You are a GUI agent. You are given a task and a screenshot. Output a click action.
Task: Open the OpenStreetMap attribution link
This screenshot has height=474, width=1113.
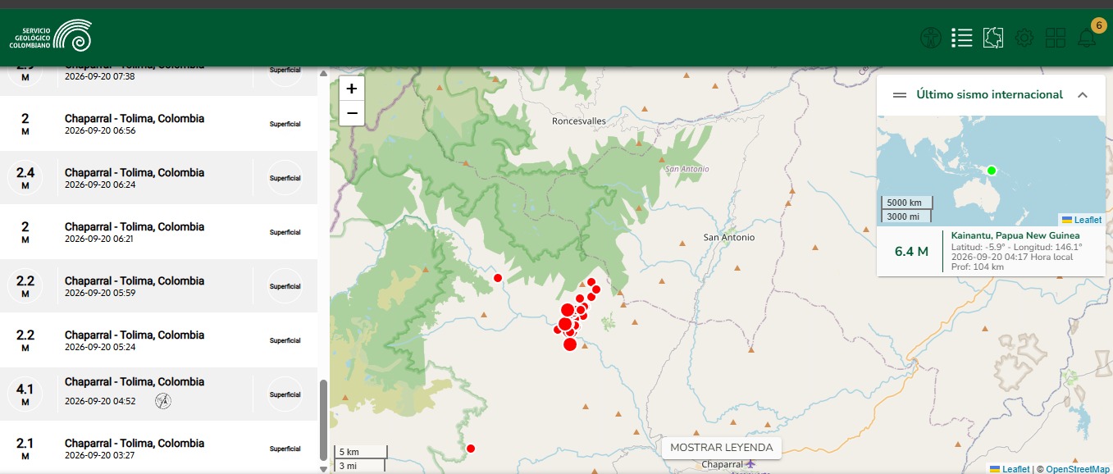(x=1078, y=469)
